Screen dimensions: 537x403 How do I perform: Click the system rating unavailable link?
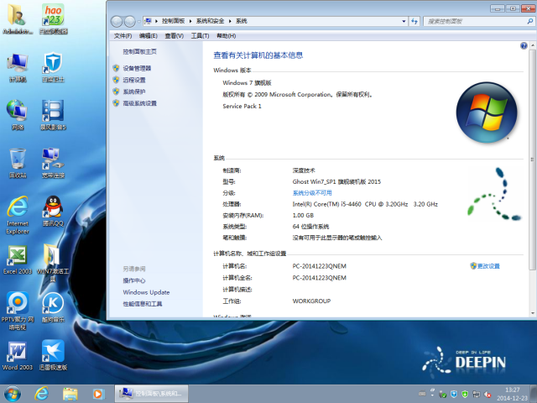coord(312,193)
